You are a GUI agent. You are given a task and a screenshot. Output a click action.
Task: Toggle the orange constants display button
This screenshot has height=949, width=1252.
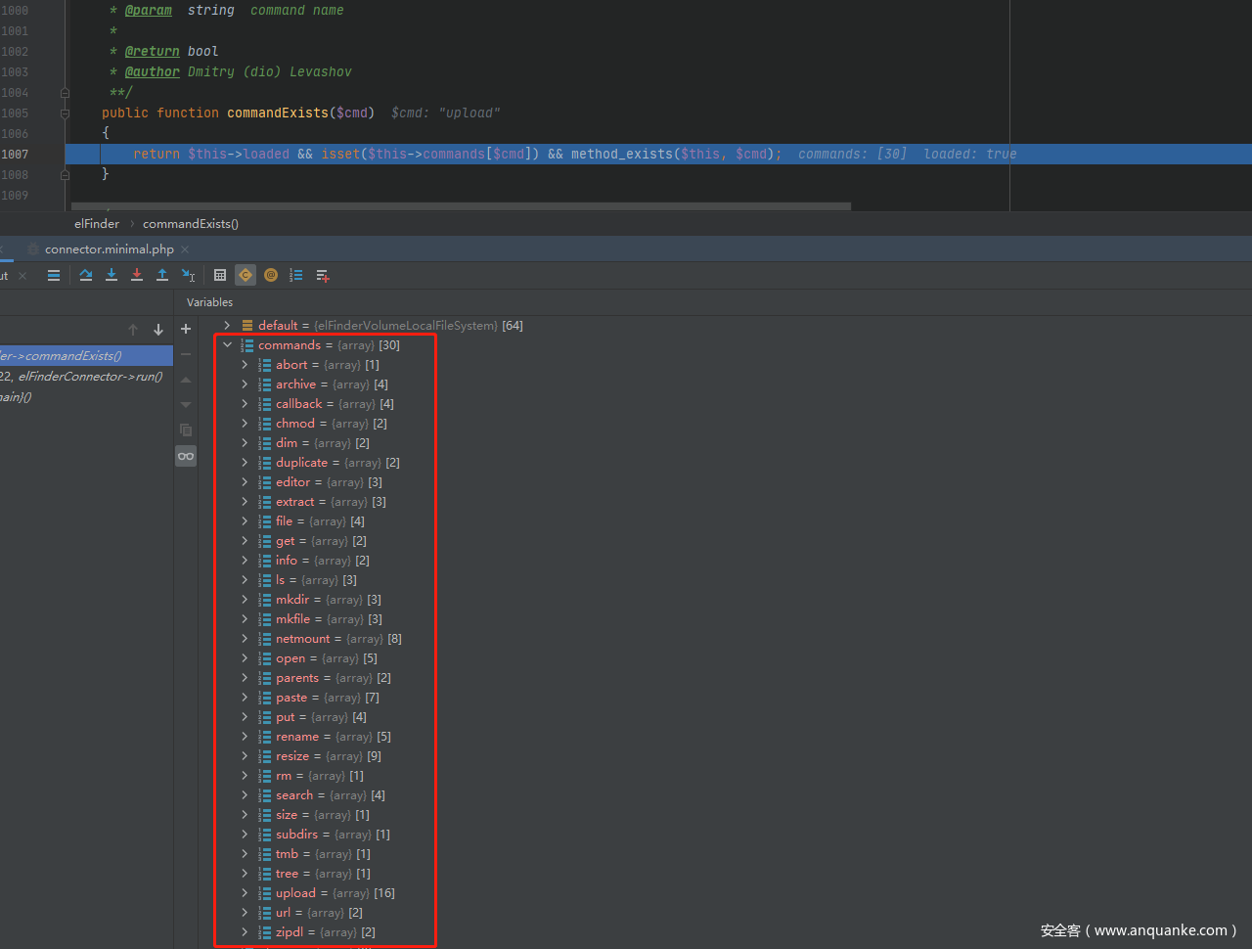(246, 275)
